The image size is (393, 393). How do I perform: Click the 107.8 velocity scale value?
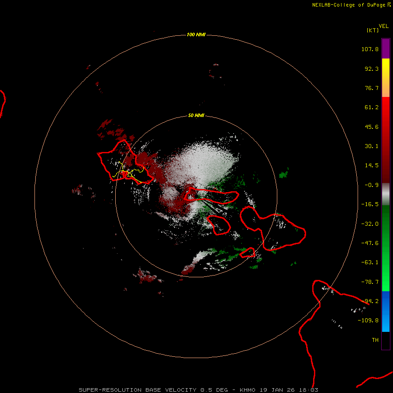pos(370,49)
